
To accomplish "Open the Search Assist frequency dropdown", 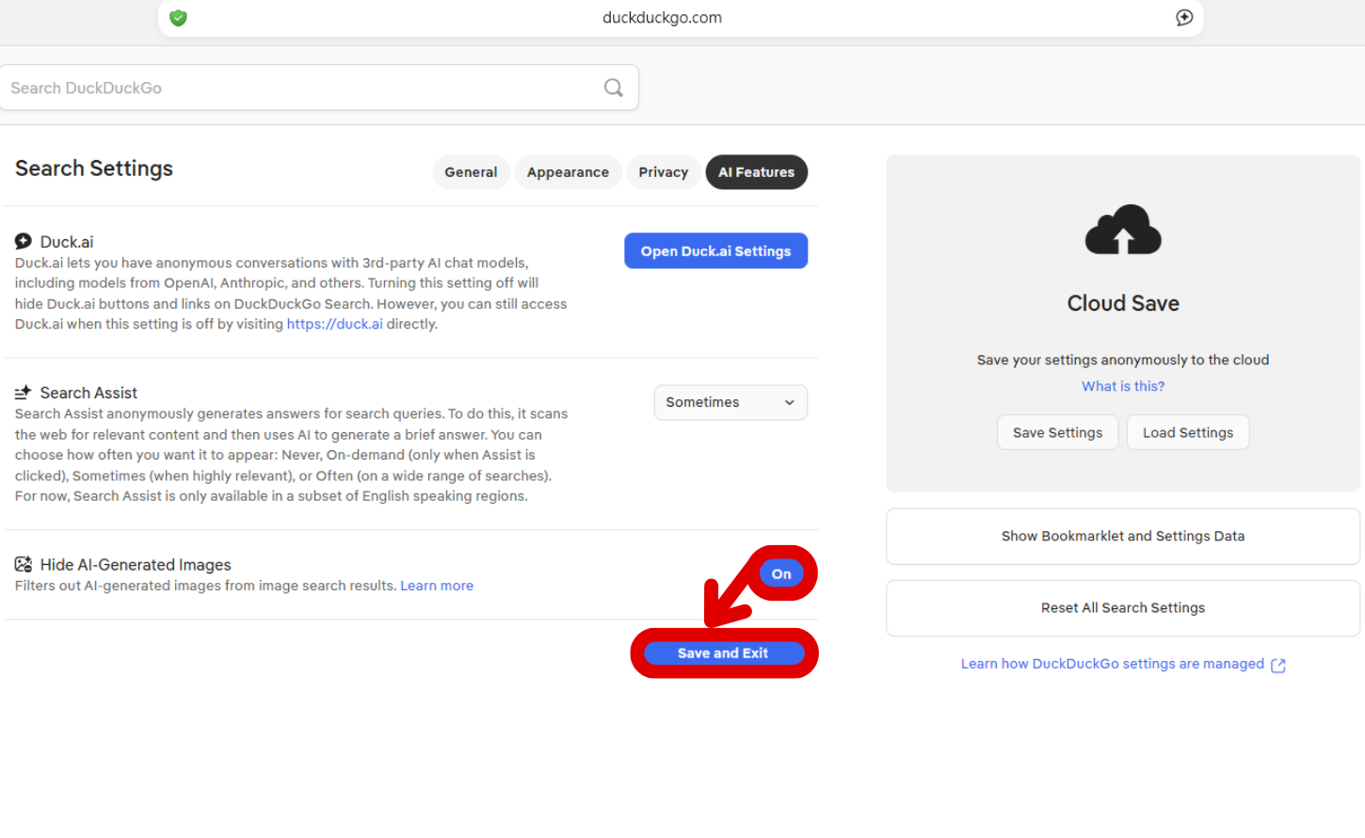I will pos(731,402).
